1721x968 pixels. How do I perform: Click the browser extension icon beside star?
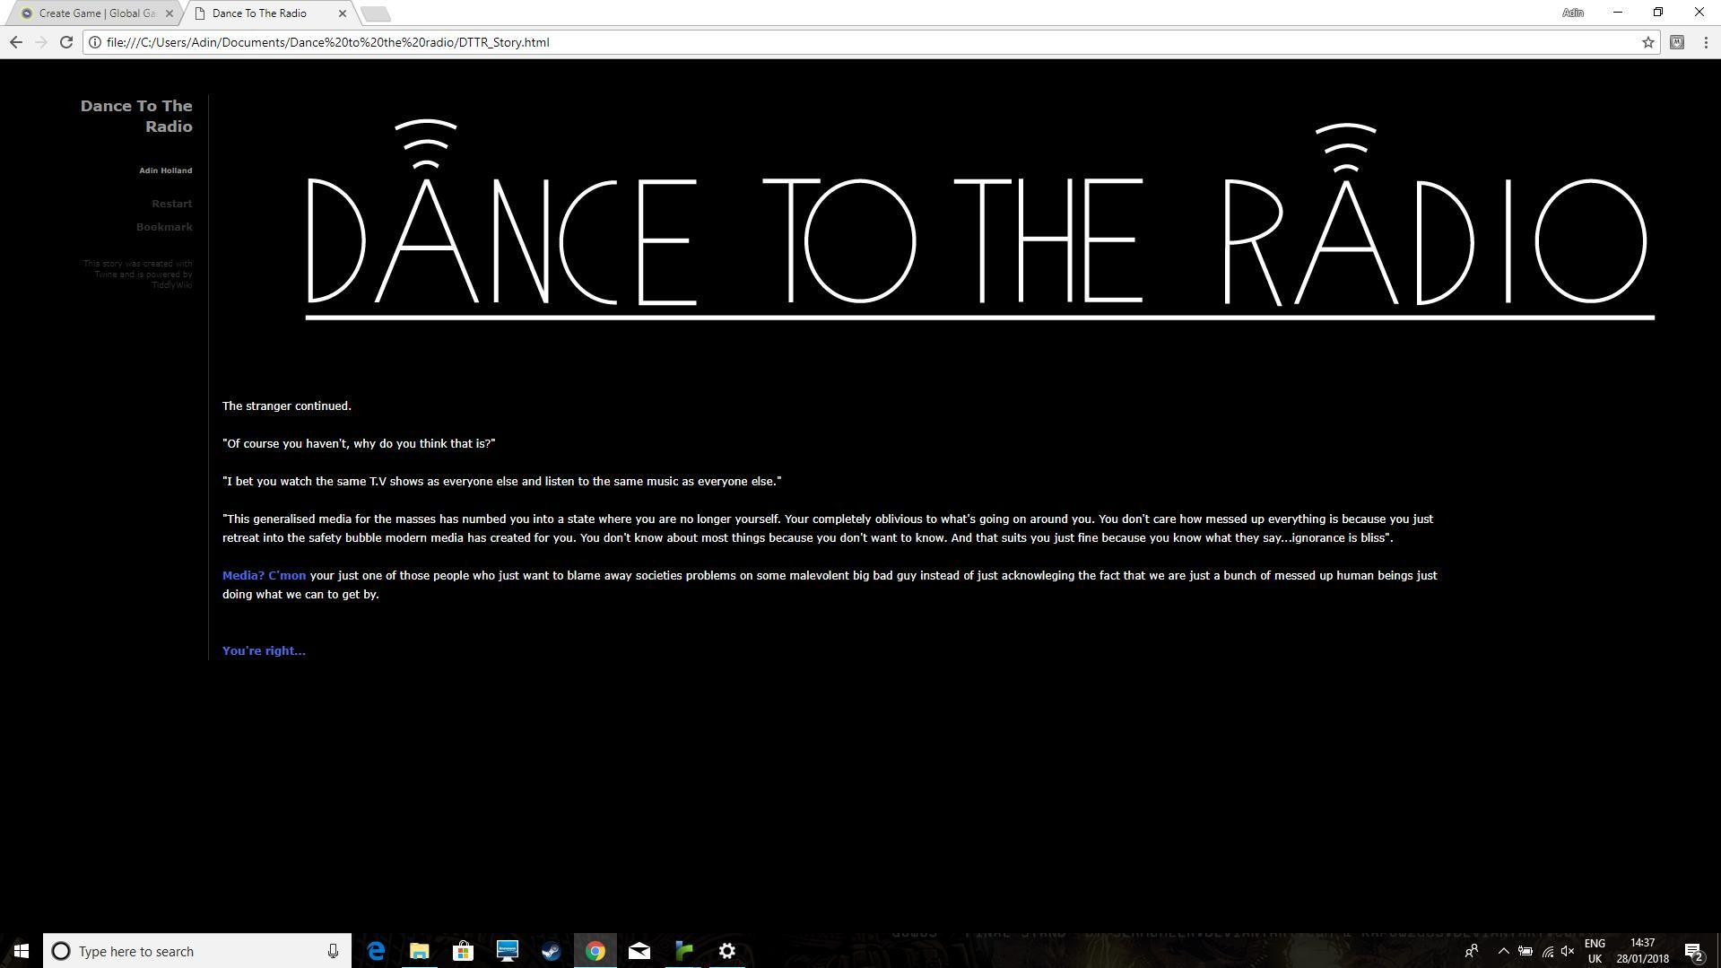(x=1676, y=42)
